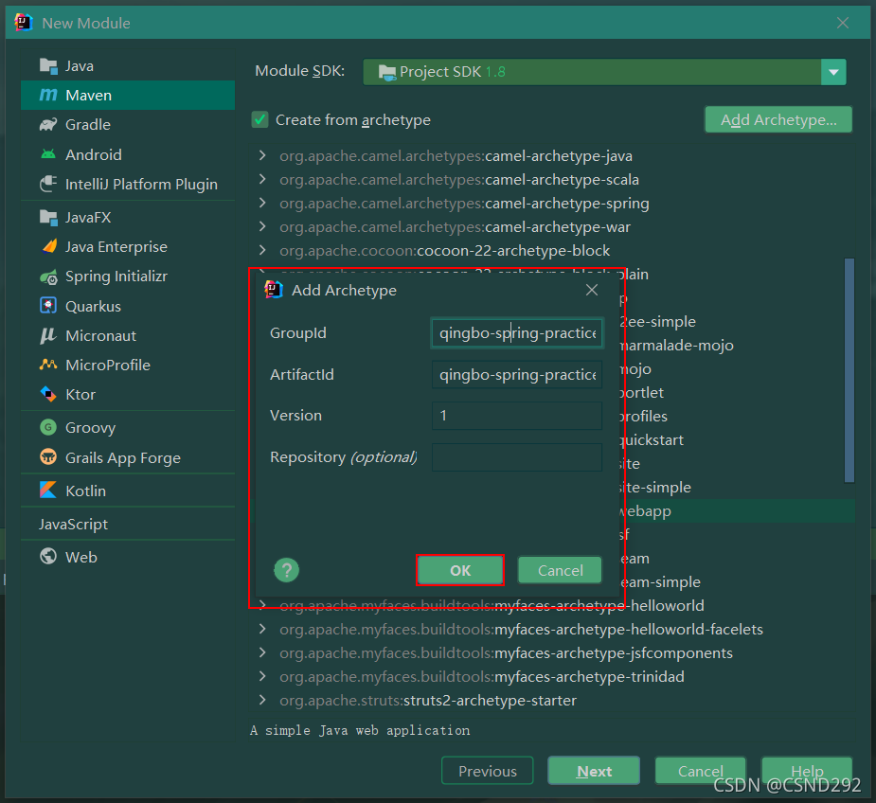Select myfaces-archetype-trinidad row text
The image size is (876, 803).
click(482, 677)
